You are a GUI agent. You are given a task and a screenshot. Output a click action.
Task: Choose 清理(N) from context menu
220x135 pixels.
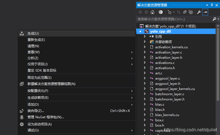pyautogui.click(x=76, y=46)
